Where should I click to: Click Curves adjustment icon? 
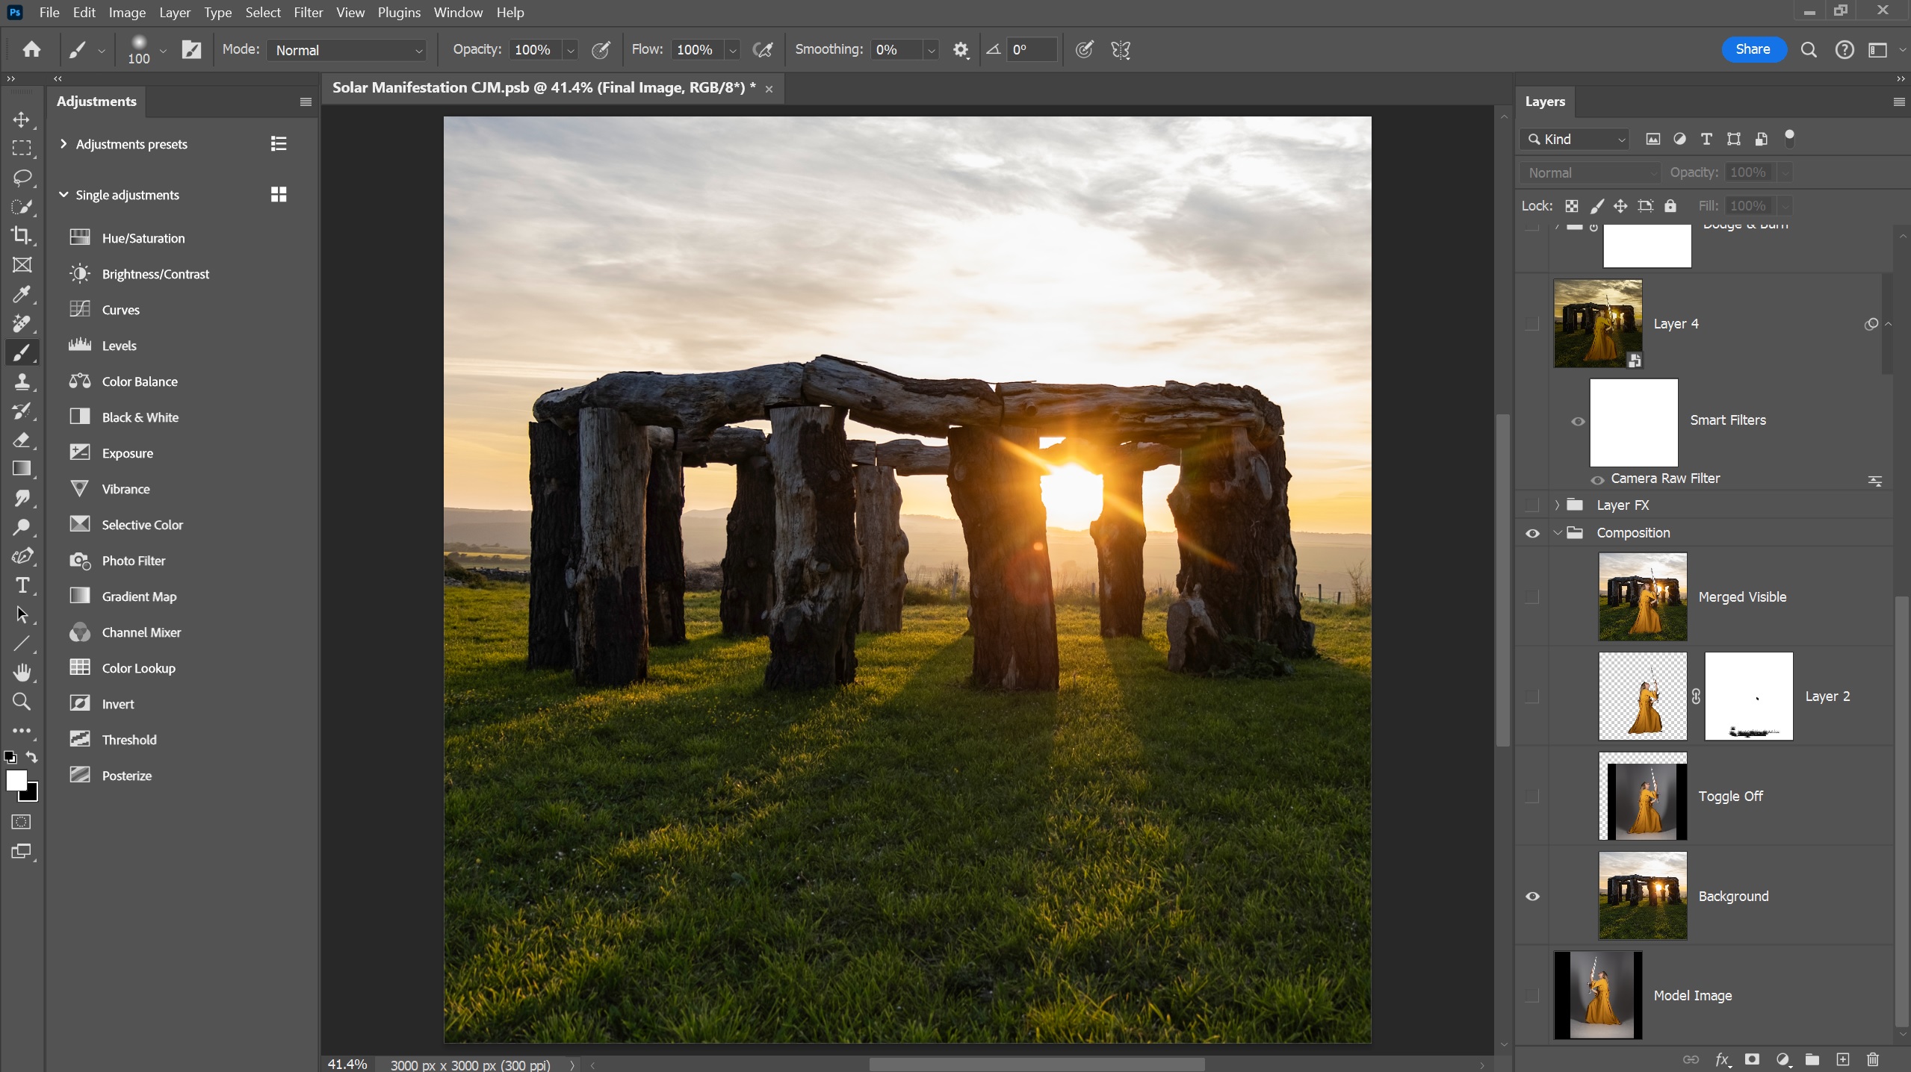80,309
